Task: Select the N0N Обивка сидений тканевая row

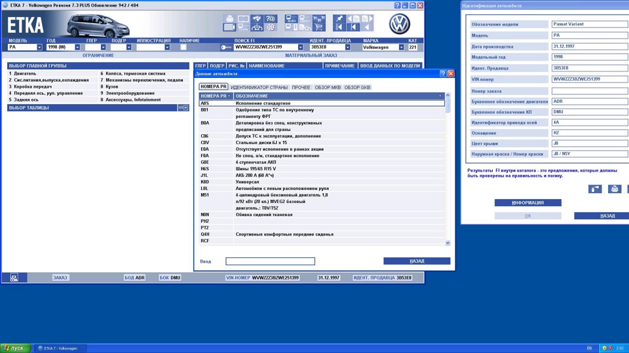Action: tap(322, 215)
